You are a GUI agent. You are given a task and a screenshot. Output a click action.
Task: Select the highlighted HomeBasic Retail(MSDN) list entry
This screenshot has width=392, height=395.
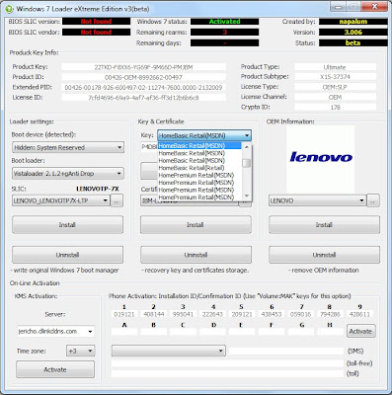(199, 146)
